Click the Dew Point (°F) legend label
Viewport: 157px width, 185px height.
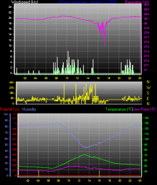144,109
